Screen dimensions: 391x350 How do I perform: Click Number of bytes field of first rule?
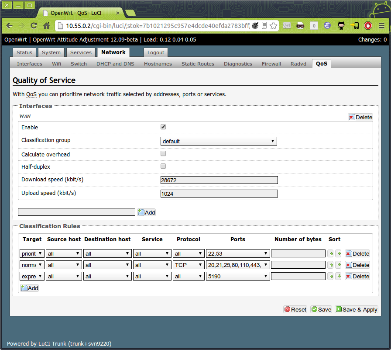pyautogui.click(x=298, y=253)
